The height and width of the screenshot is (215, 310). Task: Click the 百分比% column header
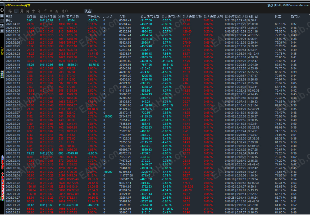[94, 17]
